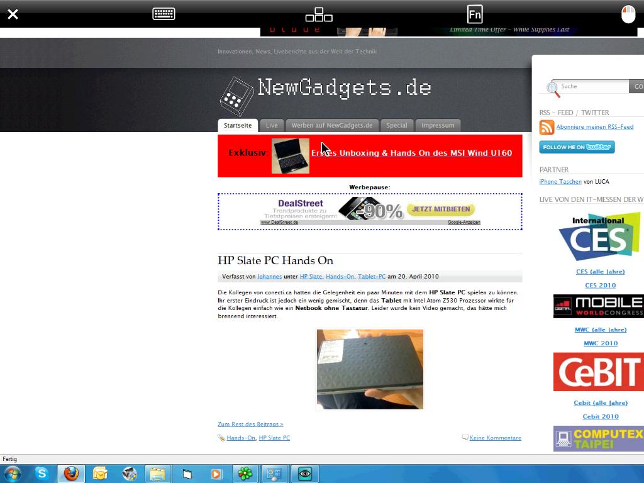Open the Werben auf NewGadgets.de tab
The image size is (644, 483).
(x=332, y=125)
